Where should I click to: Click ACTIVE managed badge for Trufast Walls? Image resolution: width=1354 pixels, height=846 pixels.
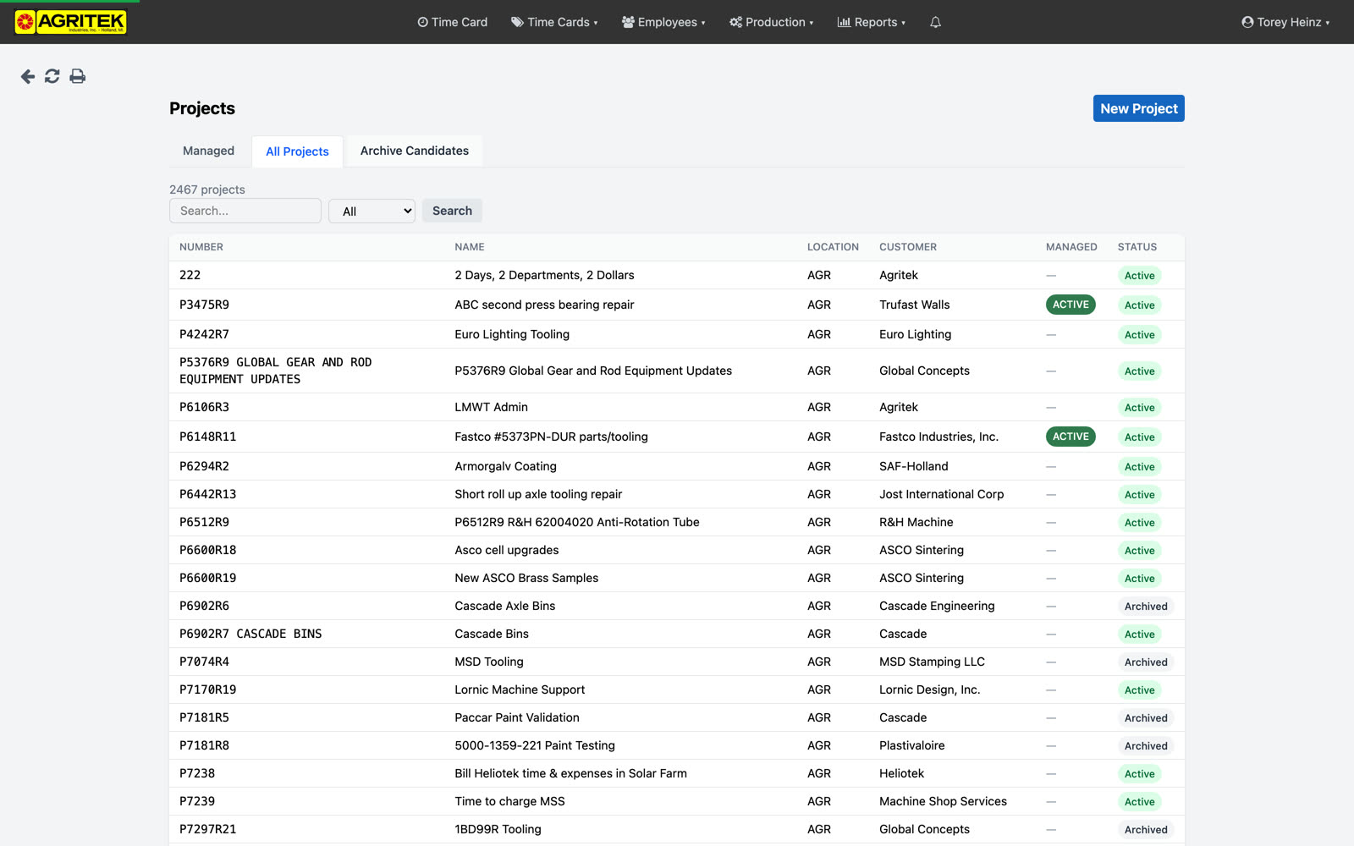pyautogui.click(x=1071, y=305)
